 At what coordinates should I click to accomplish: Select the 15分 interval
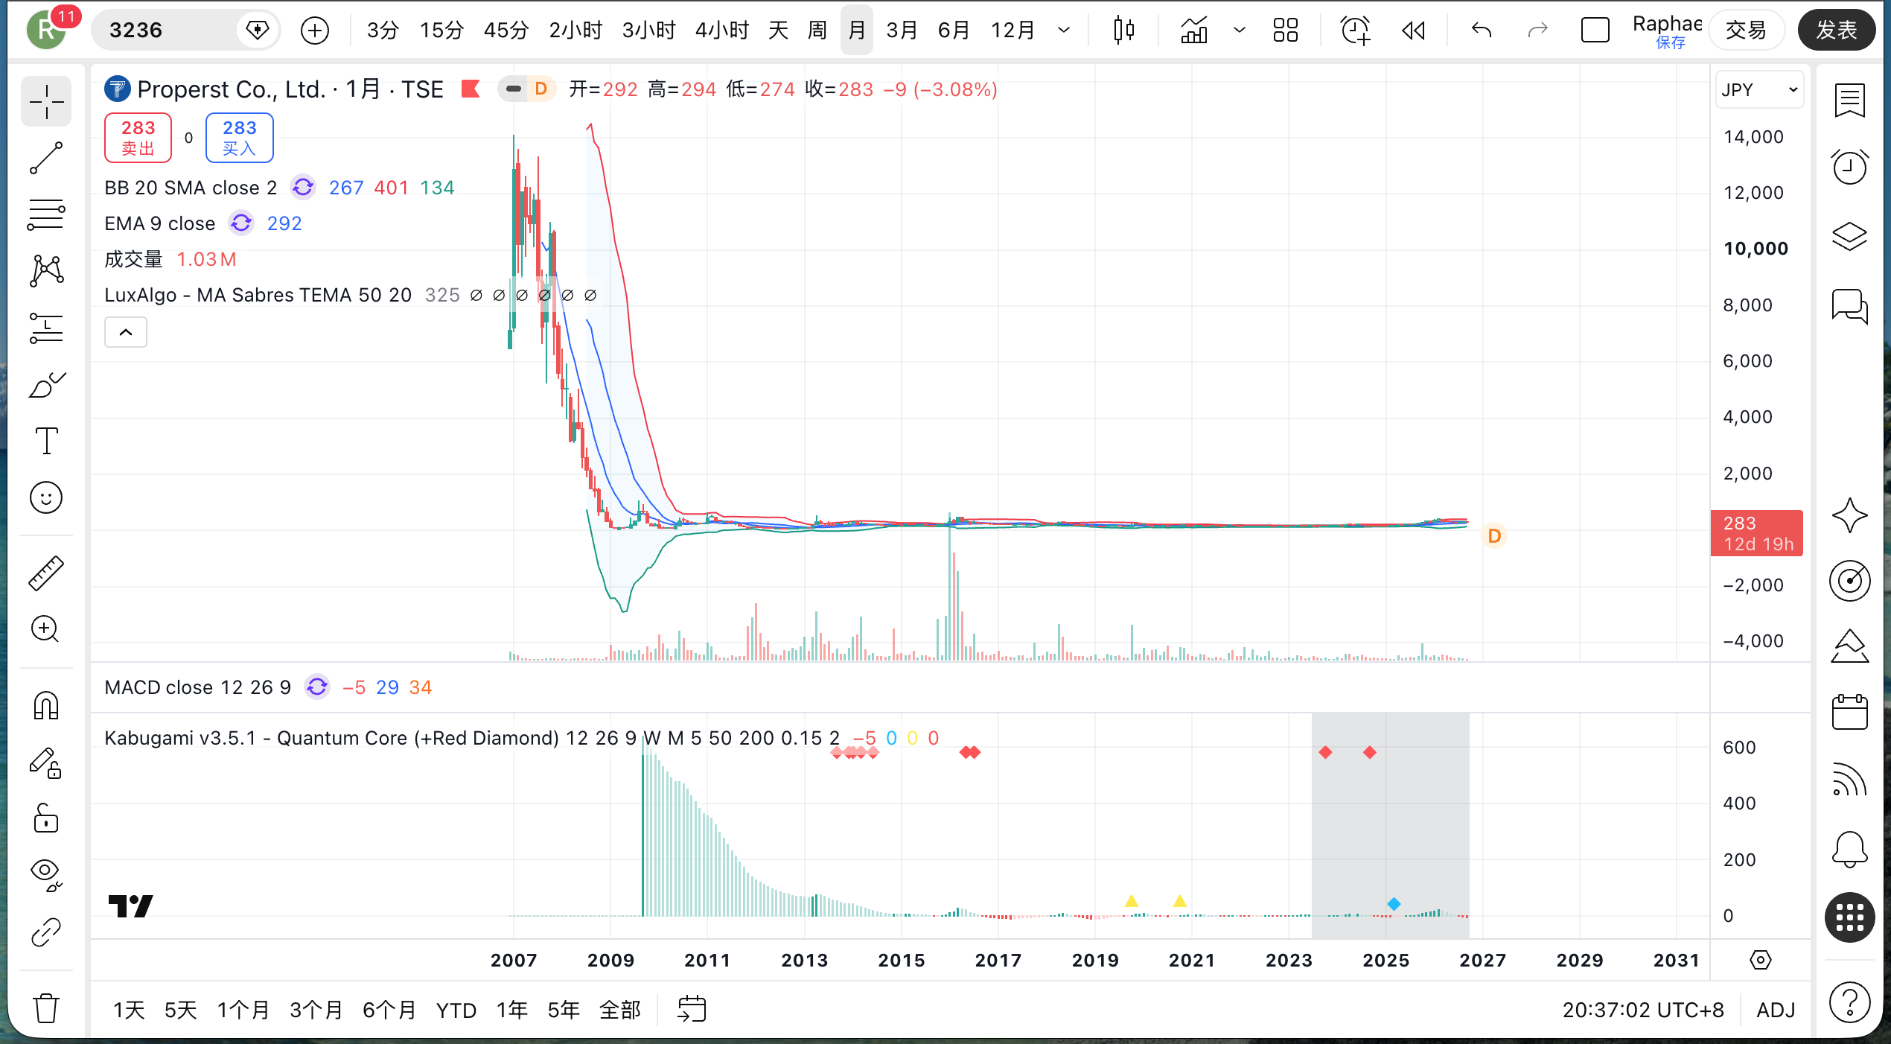[441, 31]
